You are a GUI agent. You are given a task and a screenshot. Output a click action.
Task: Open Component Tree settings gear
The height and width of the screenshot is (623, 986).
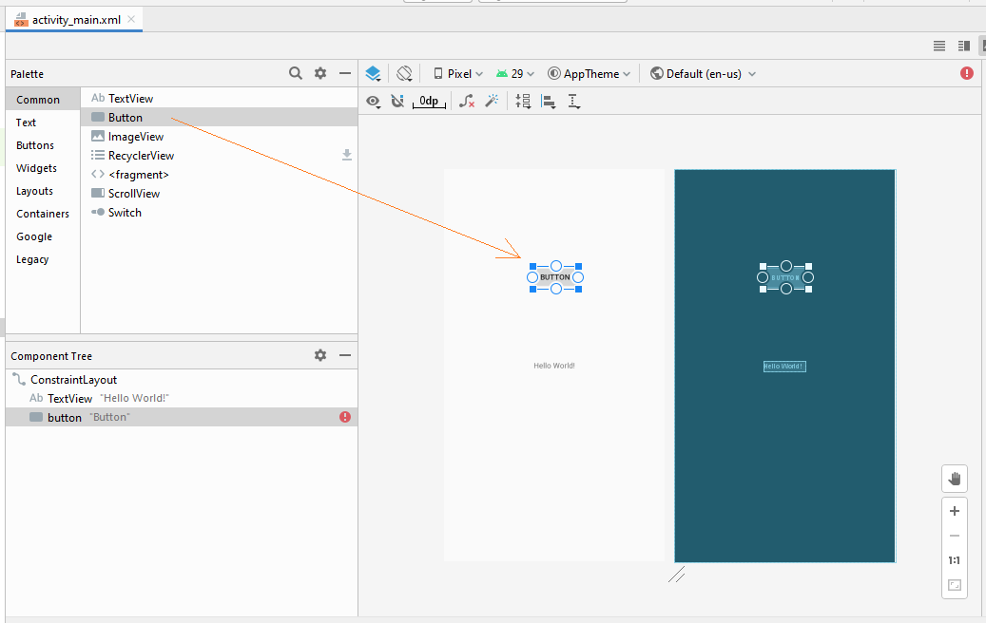point(320,355)
